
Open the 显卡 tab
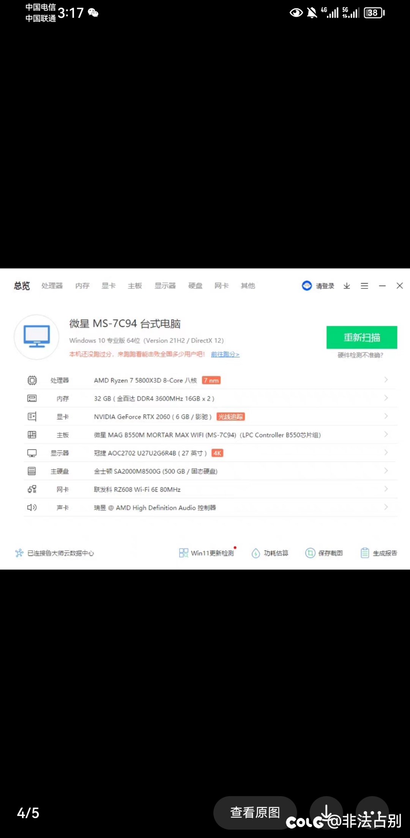coord(109,286)
